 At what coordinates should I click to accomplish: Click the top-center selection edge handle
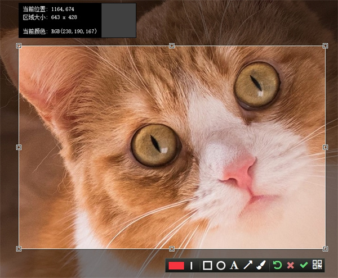[x=172, y=46]
